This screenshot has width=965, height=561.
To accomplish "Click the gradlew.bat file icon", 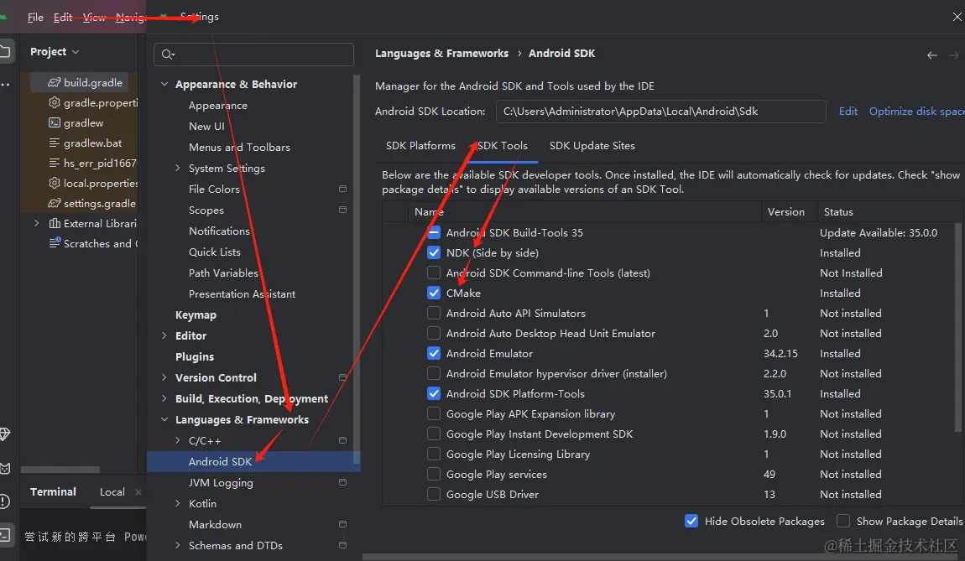I will pyautogui.click(x=55, y=143).
